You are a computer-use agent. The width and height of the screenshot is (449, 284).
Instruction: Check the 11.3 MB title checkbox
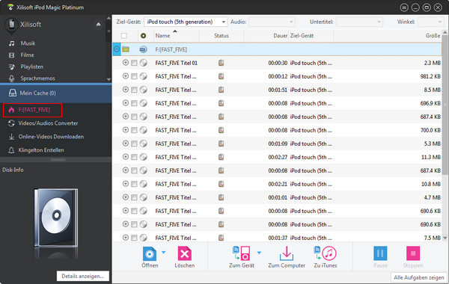(134, 157)
